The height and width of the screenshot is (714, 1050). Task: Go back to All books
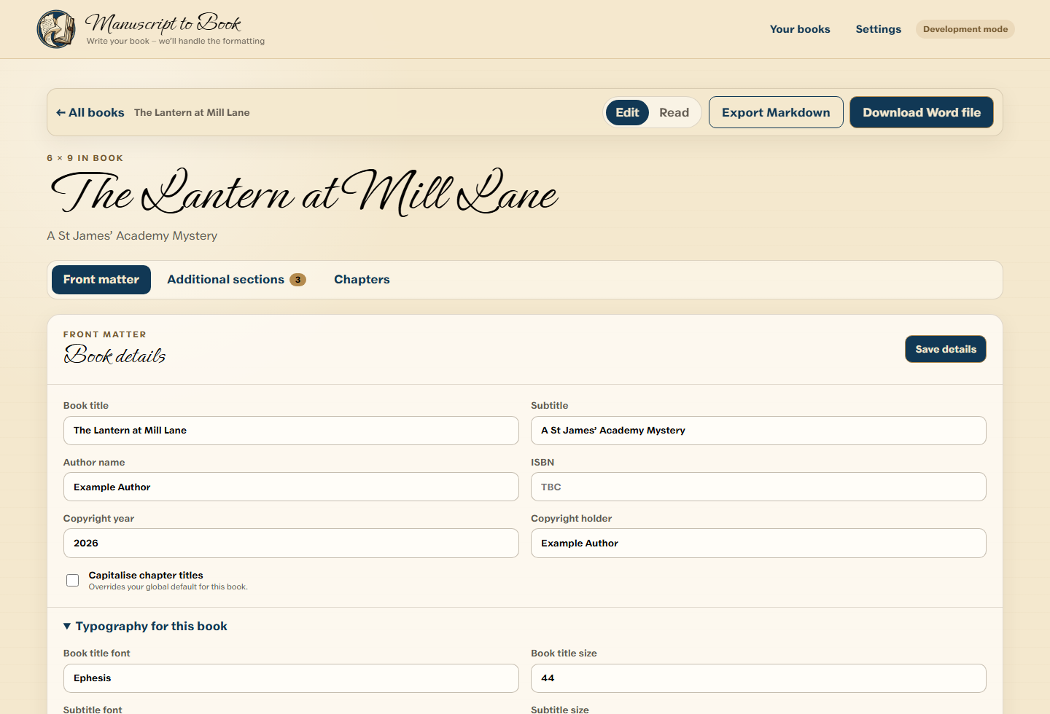90,112
